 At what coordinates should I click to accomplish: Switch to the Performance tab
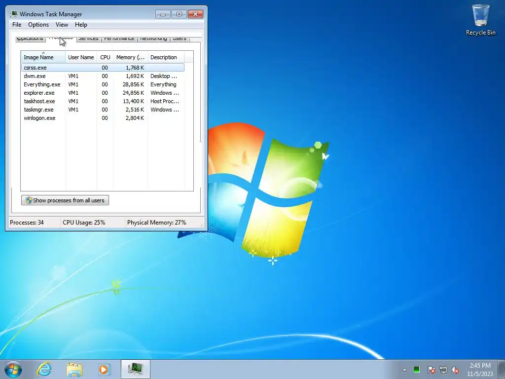pos(119,39)
